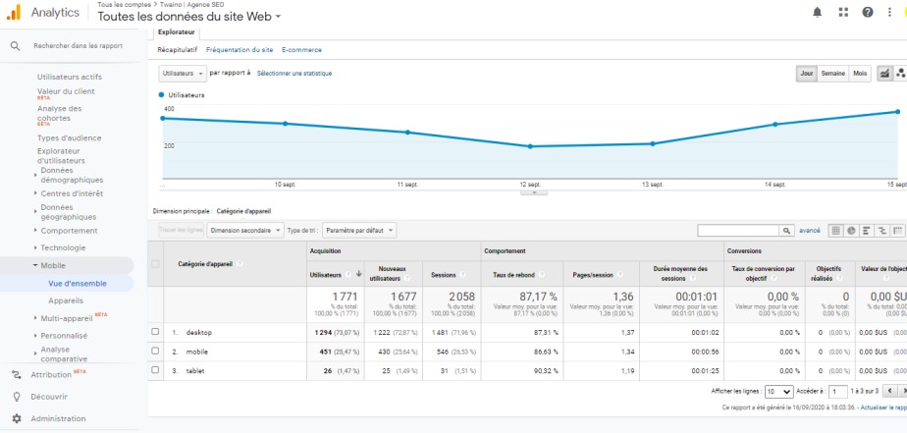The image size is (907, 433).
Task: Open the tablet device category row
Action: (x=195, y=370)
